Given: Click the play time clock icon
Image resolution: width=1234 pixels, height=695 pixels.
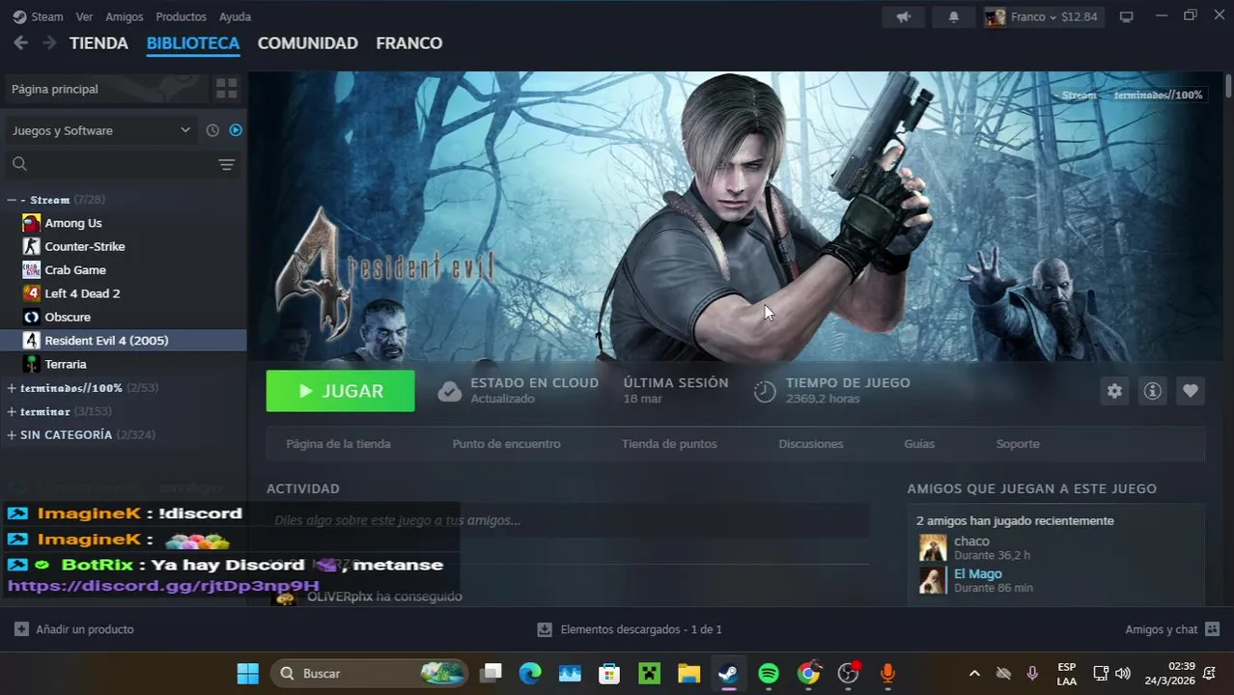Looking at the screenshot, I should tap(765, 391).
